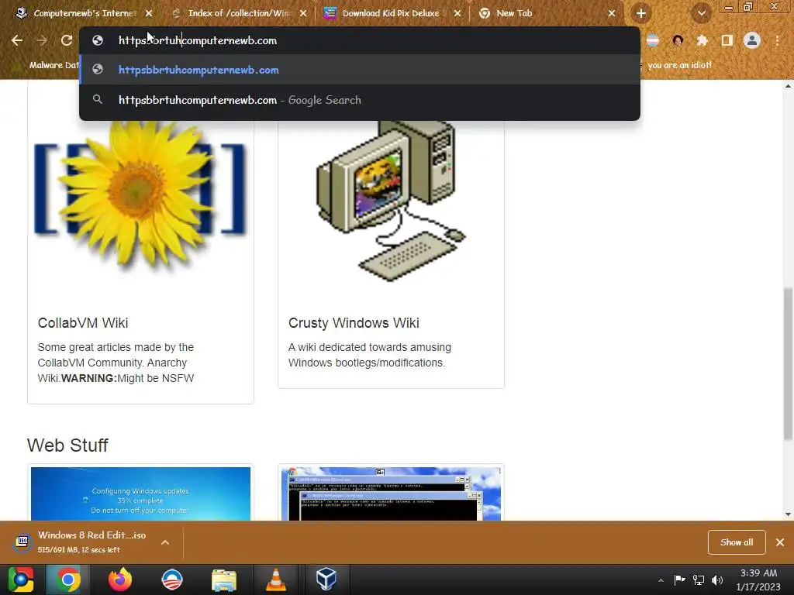Open the 'you are an idiot!' bookmark
The width and height of the screenshot is (794, 595).
(x=679, y=65)
